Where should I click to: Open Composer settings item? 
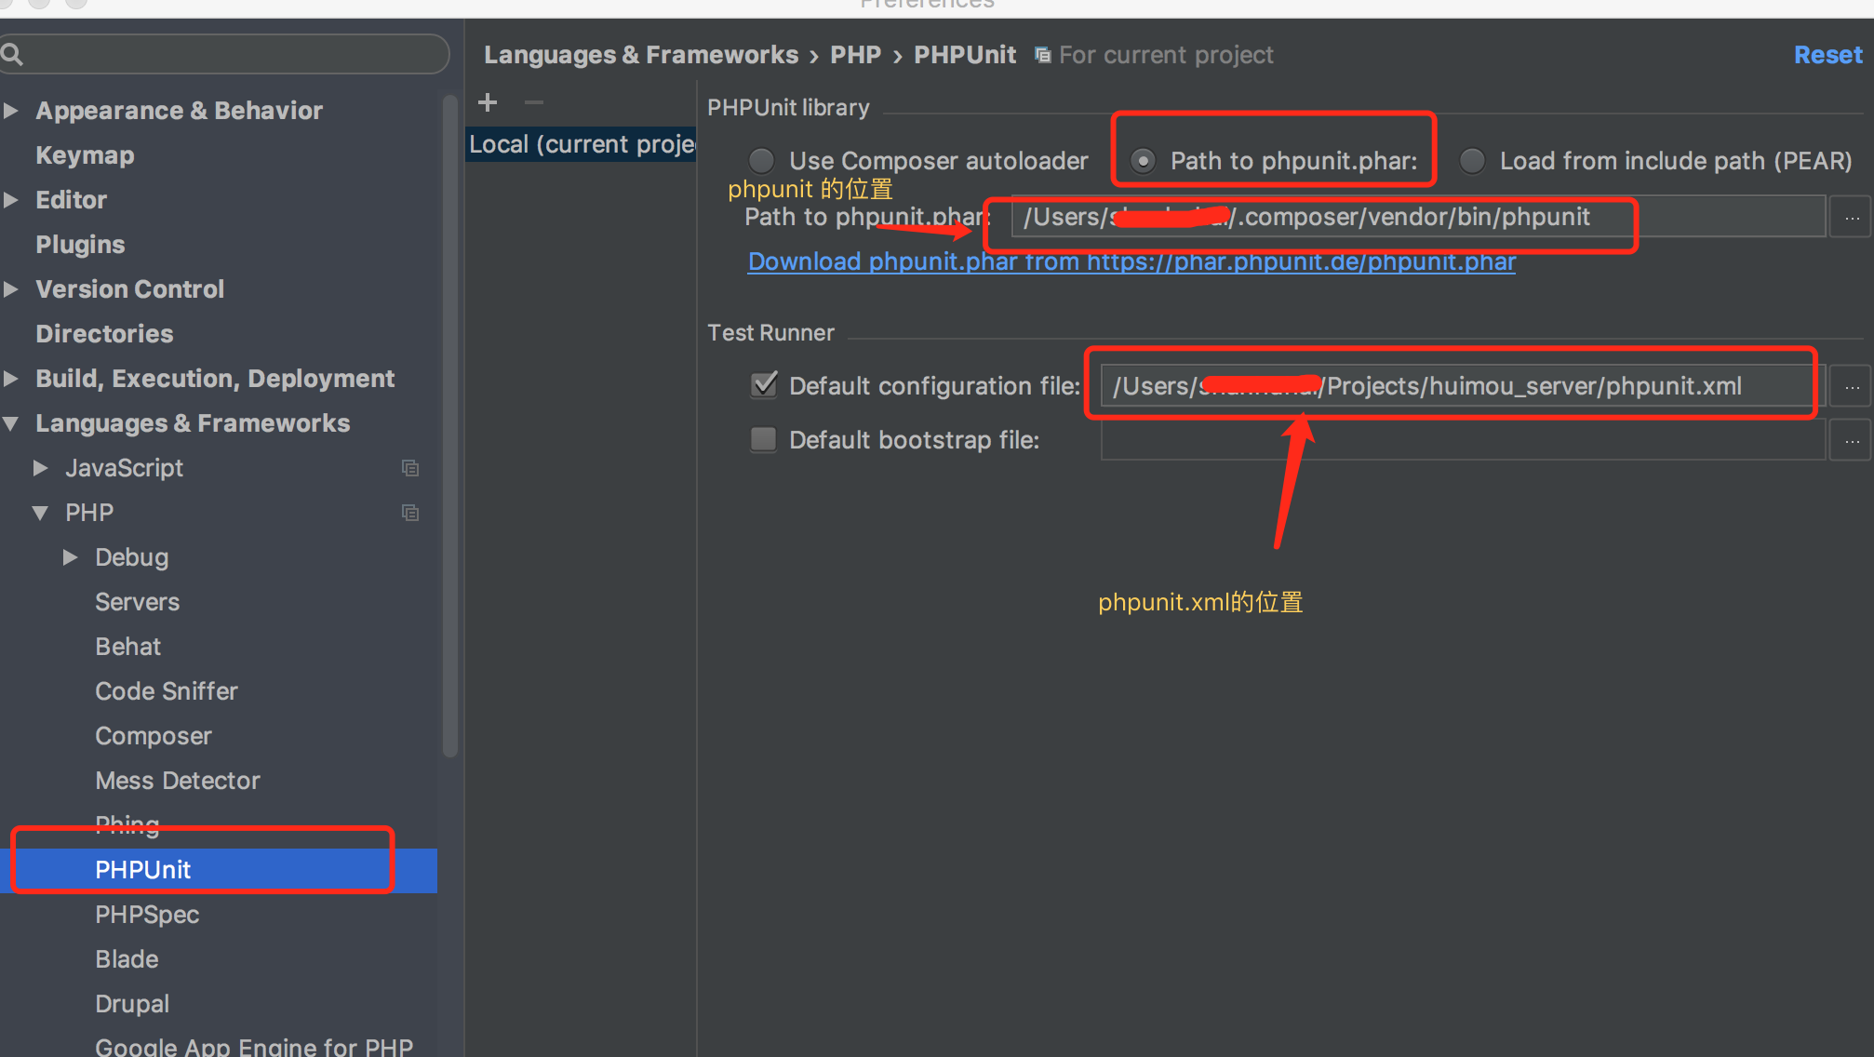pos(154,736)
